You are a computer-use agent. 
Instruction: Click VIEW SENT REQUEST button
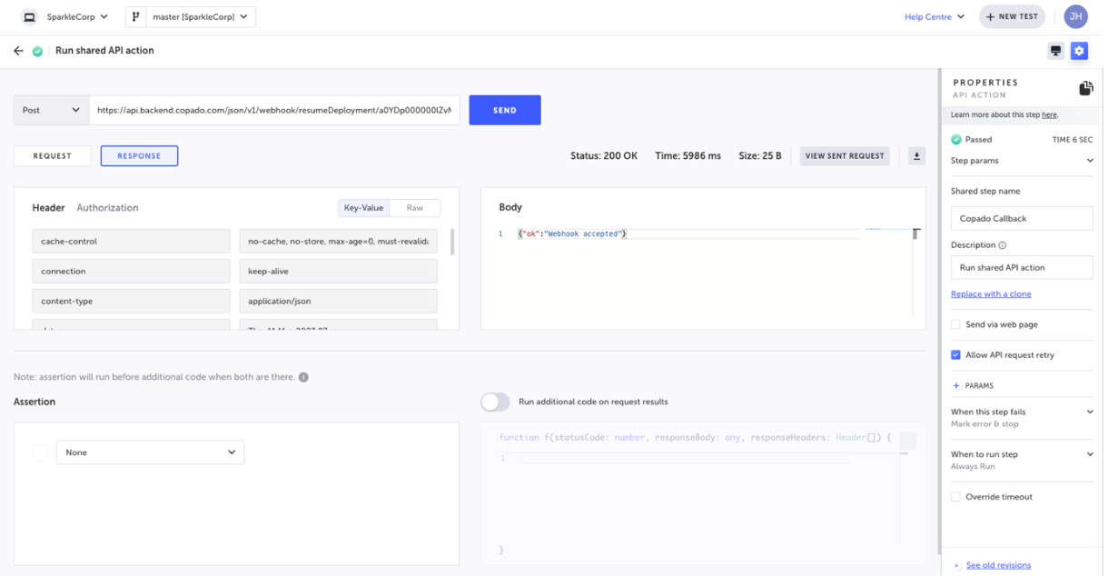[x=845, y=156]
